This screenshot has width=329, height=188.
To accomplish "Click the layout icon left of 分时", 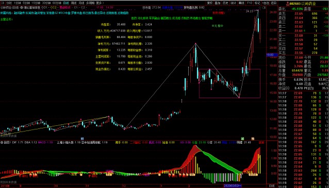I will pyautogui.click(x=3, y=3).
